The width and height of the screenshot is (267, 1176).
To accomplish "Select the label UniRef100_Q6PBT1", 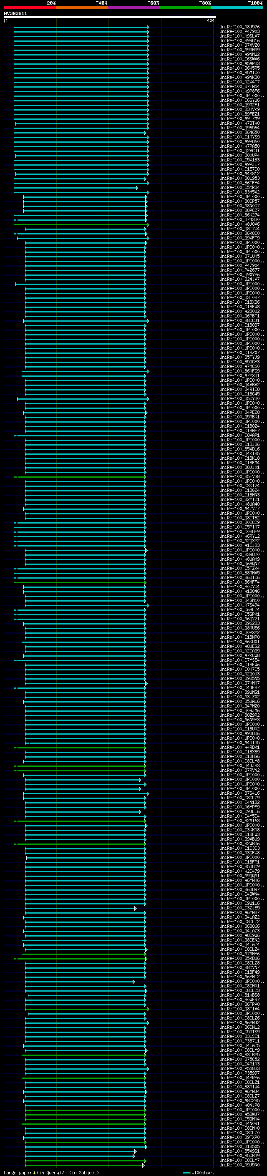I will click(x=239, y=316).
